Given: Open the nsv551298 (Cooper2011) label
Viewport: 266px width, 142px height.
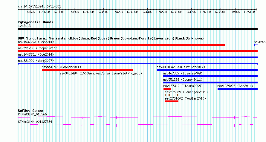Looking at the screenshot, I should (183, 80).
